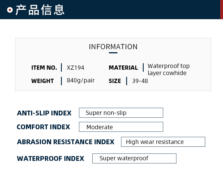Click the 39-48 size range value

pyautogui.click(x=140, y=81)
